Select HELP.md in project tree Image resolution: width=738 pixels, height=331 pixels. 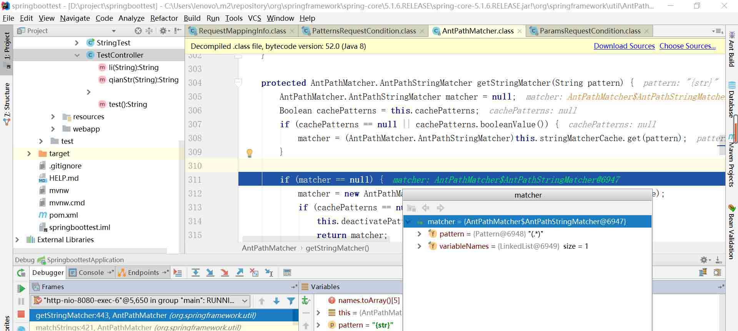[x=64, y=178]
